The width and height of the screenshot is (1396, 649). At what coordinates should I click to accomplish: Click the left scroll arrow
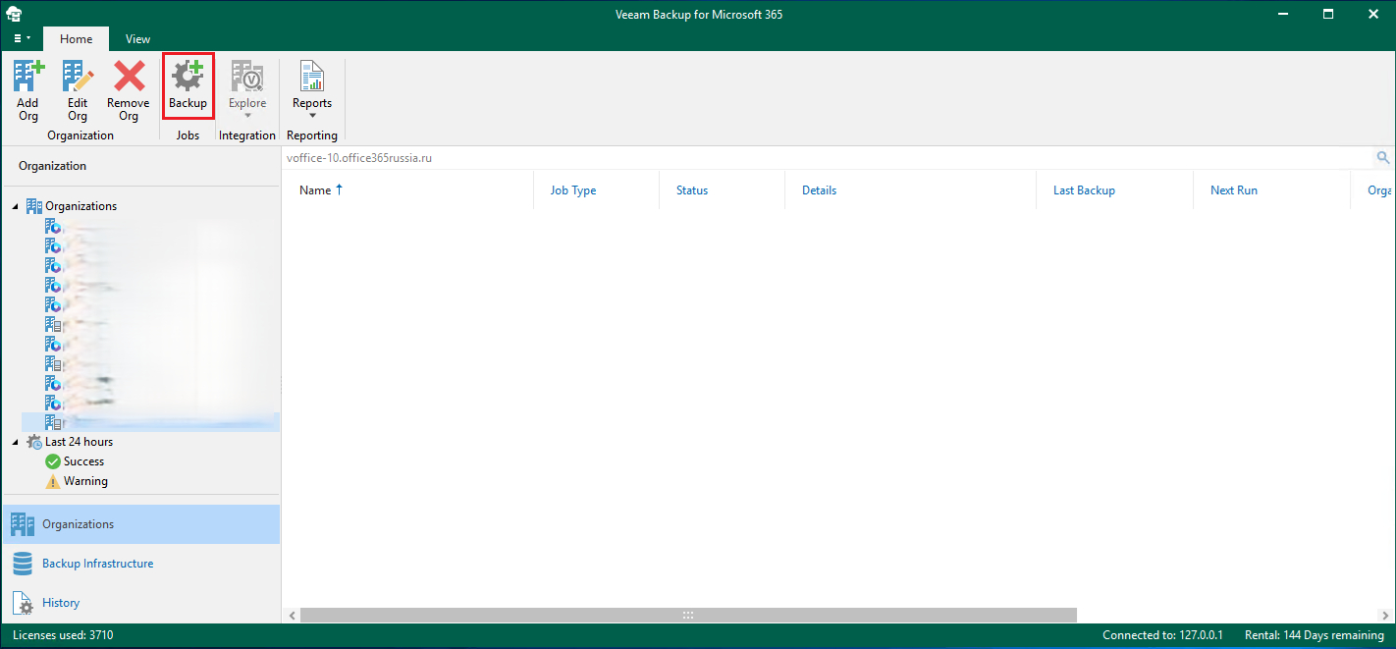pyautogui.click(x=291, y=615)
